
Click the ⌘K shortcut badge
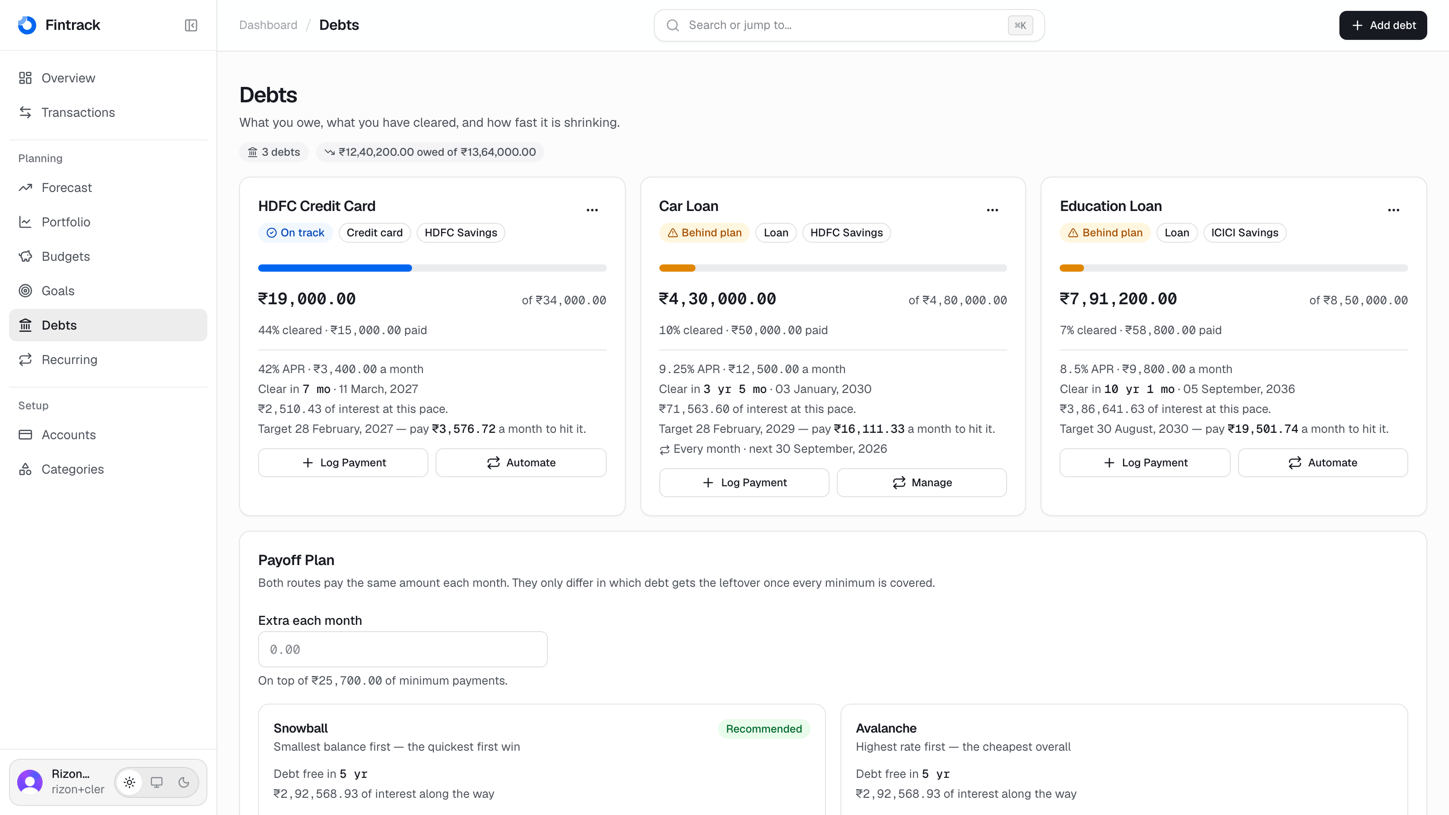(x=1020, y=25)
